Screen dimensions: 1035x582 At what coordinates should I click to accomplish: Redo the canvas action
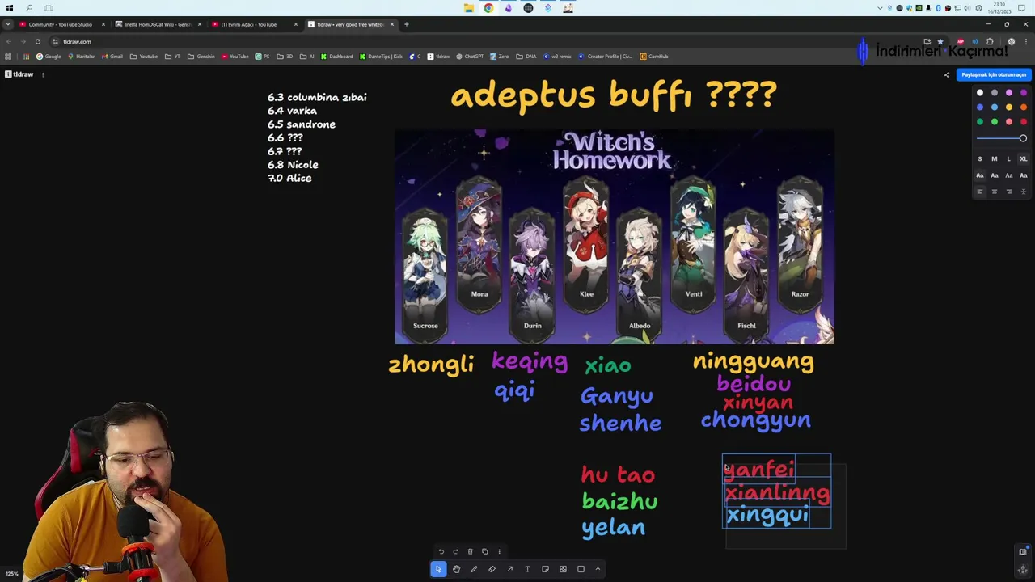pos(455,551)
